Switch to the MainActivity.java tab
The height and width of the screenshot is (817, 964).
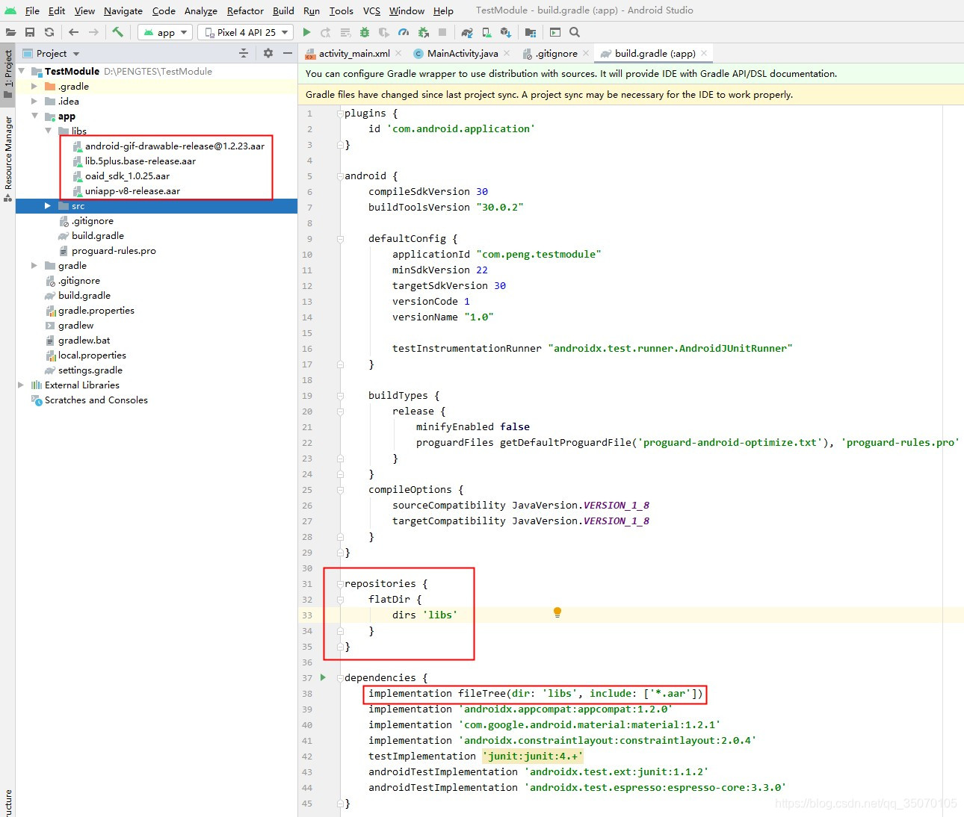(462, 53)
